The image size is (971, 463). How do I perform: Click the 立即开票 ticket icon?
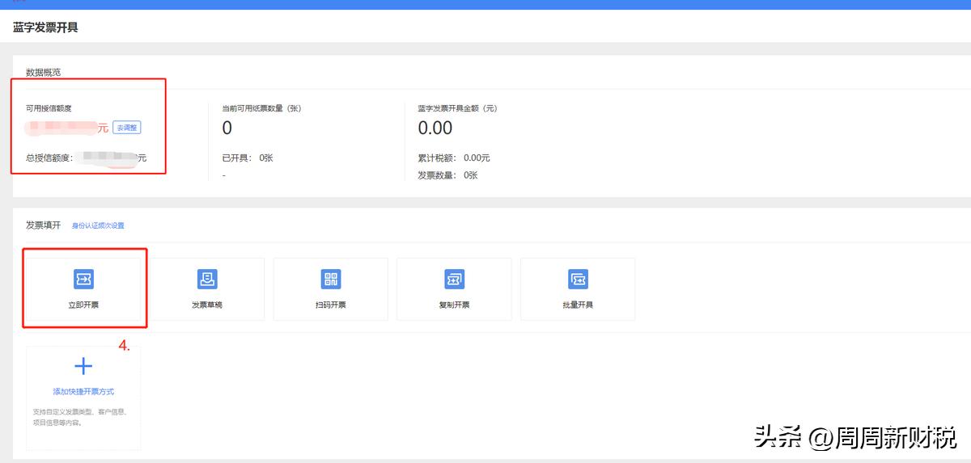(x=83, y=279)
